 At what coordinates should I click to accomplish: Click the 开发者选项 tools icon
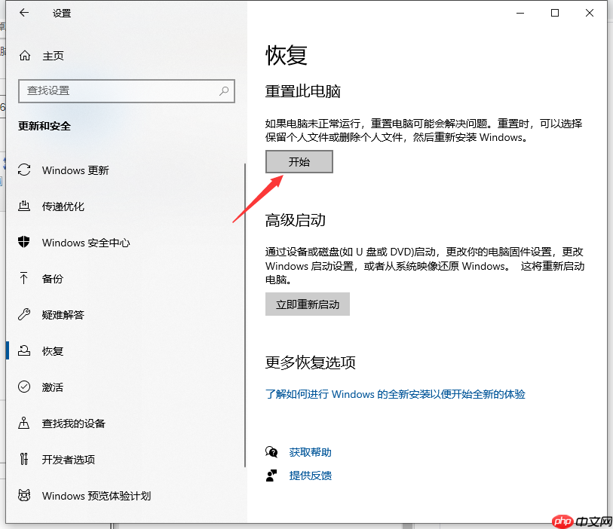(24, 459)
